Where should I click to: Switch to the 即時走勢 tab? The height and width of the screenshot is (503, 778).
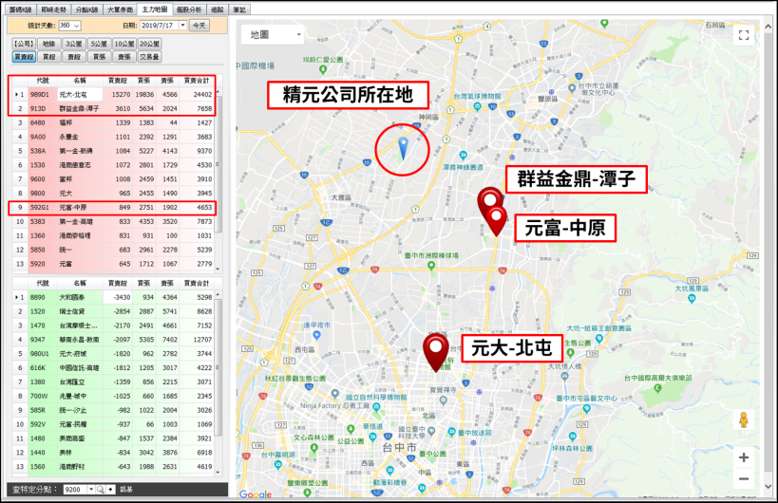pyautogui.click(x=53, y=9)
